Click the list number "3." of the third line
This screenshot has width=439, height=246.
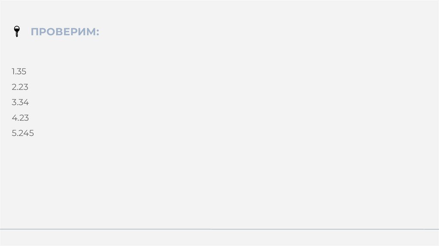pyautogui.click(x=15, y=102)
